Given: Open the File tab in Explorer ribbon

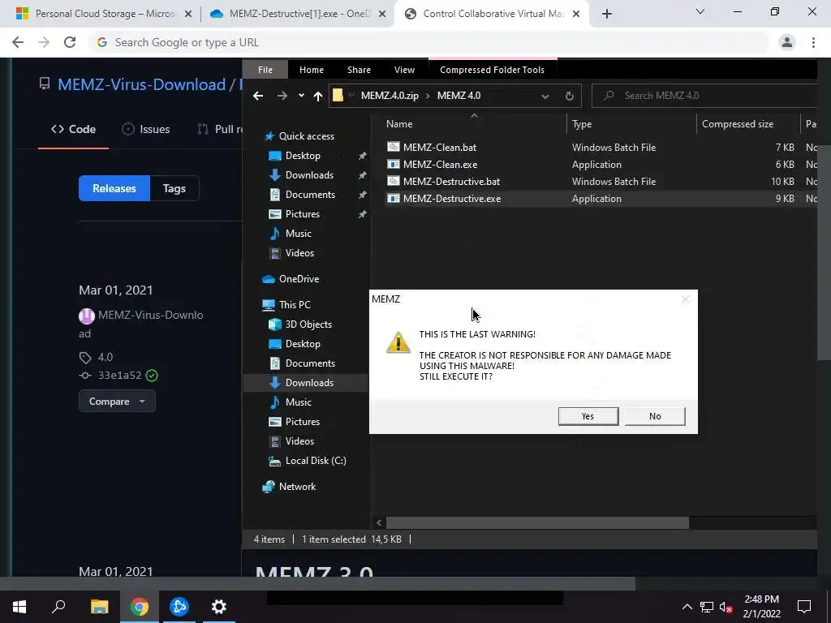Looking at the screenshot, I should tap(265, 70).
